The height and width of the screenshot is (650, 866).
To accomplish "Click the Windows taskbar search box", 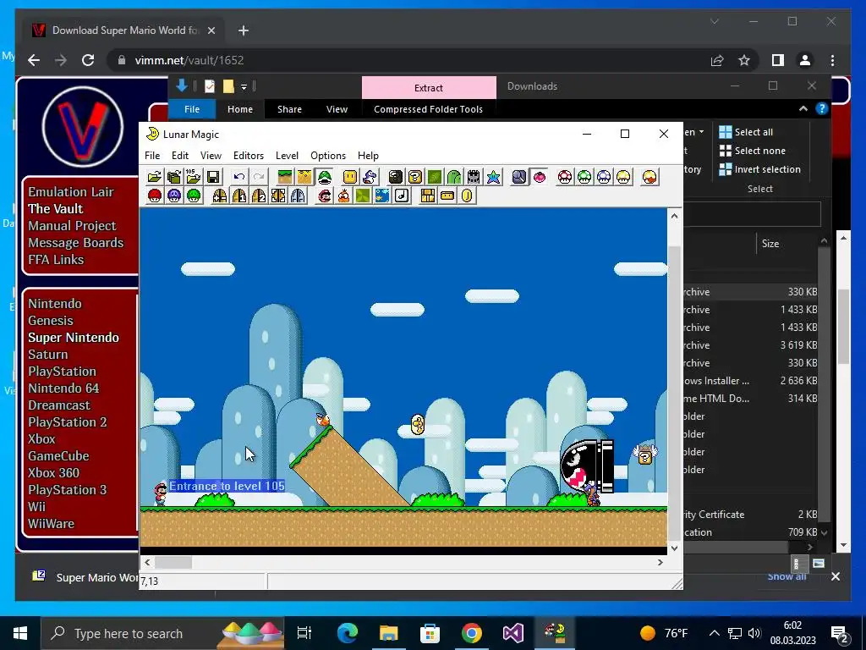I will 162,633.
